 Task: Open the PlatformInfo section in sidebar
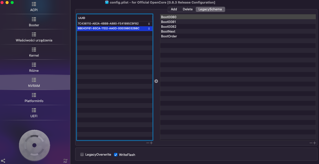34,98
